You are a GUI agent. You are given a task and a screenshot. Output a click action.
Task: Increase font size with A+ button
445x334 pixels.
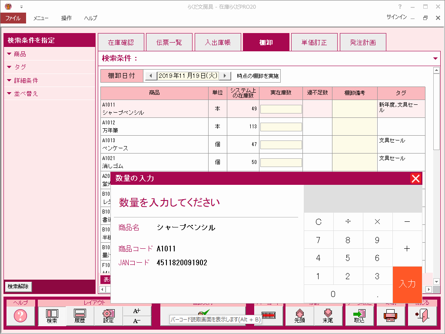pyautogui.click(x=137, y=311)
